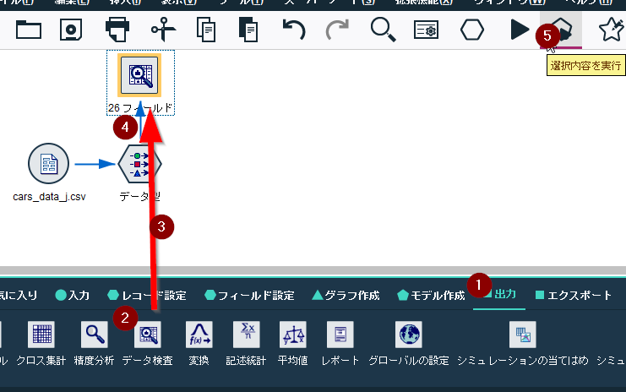Pick the 平均値 palette node
The width and height of the screenshot is (626, 392).
(x=293, y=335)
